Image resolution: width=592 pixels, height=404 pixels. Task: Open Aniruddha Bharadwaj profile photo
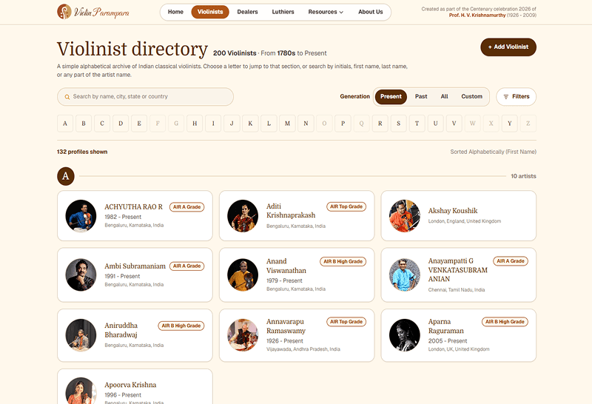pos(81,335)
